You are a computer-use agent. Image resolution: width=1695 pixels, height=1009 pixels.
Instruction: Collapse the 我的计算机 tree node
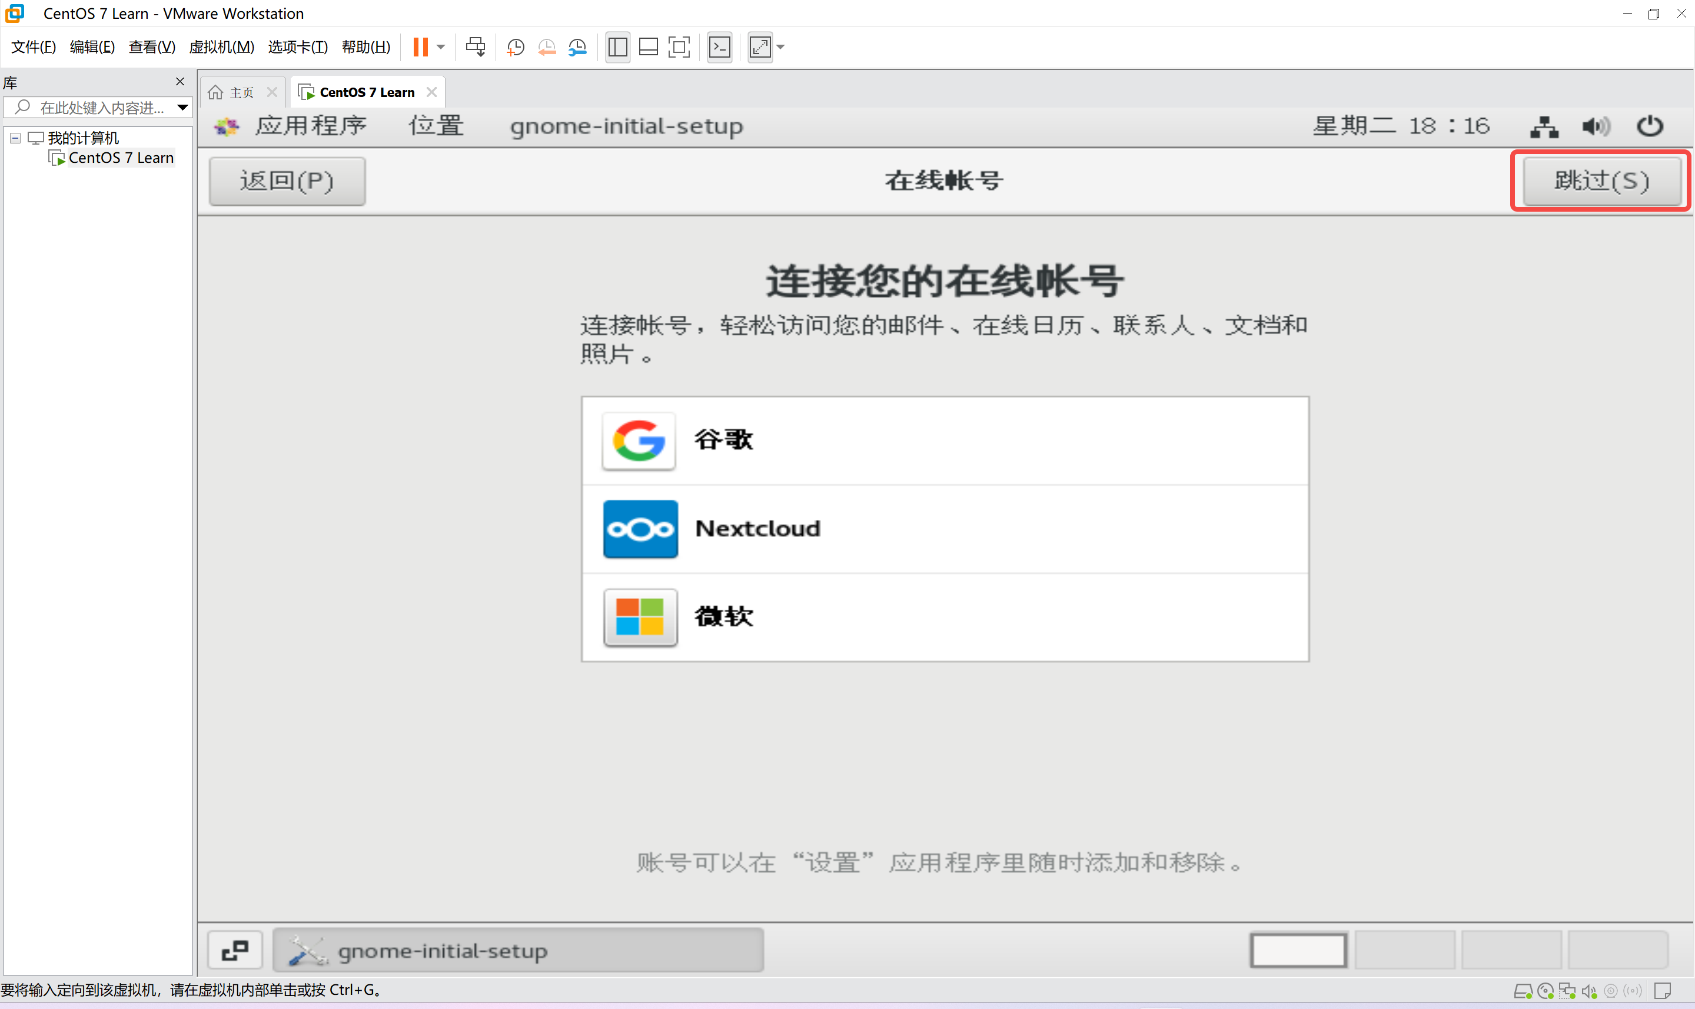[15, 138]
